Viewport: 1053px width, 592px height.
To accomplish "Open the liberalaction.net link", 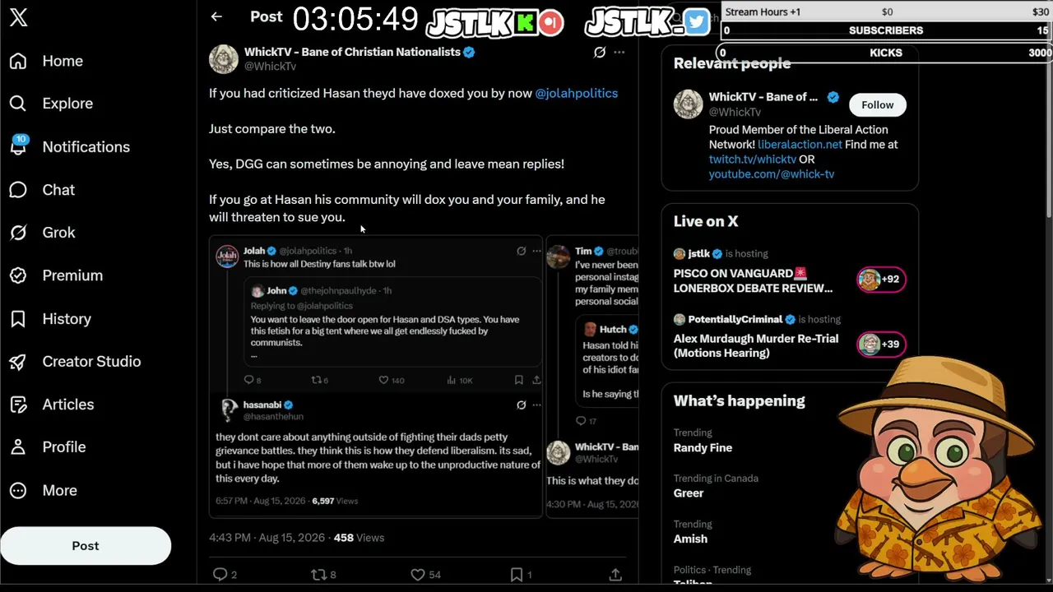I will (x=800, y=144).
